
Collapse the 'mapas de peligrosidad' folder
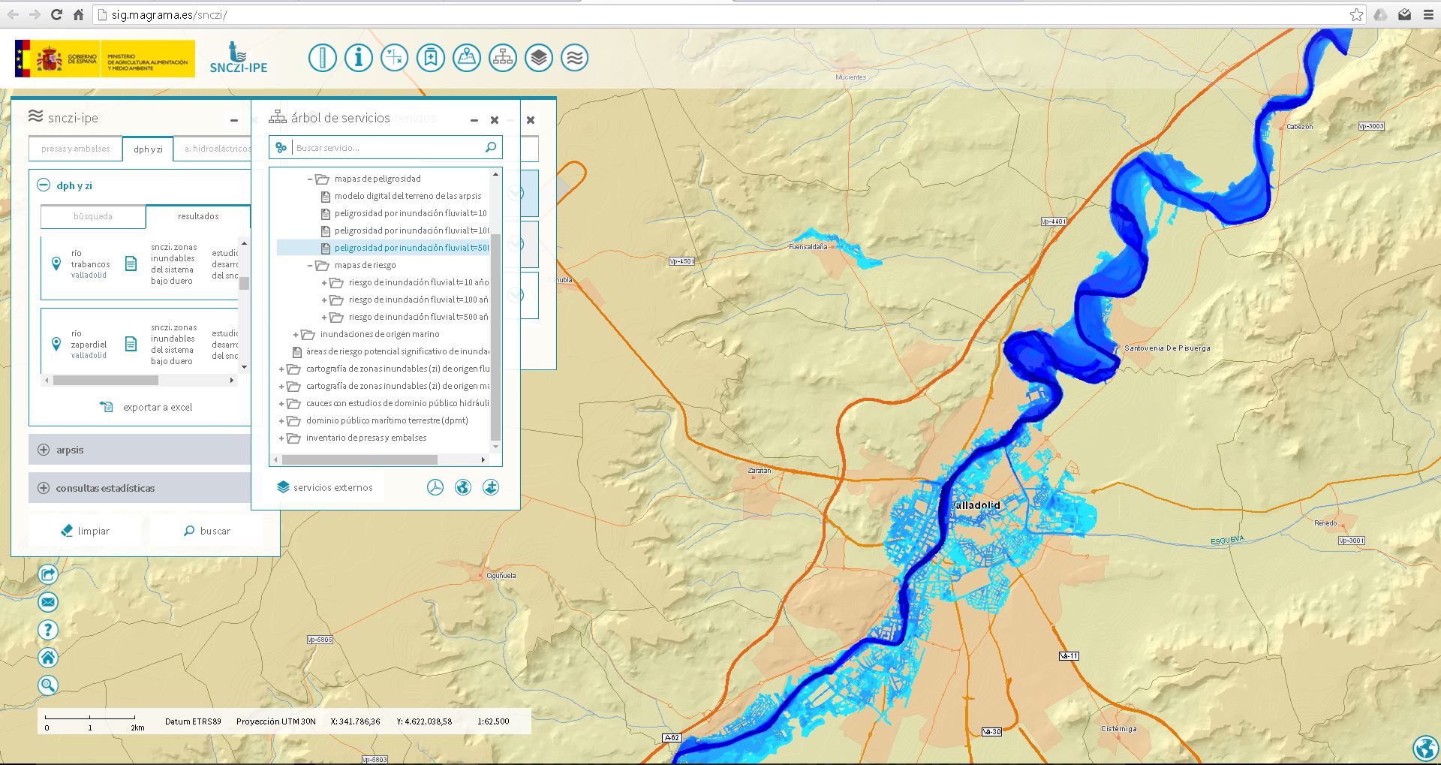point(310,179)
